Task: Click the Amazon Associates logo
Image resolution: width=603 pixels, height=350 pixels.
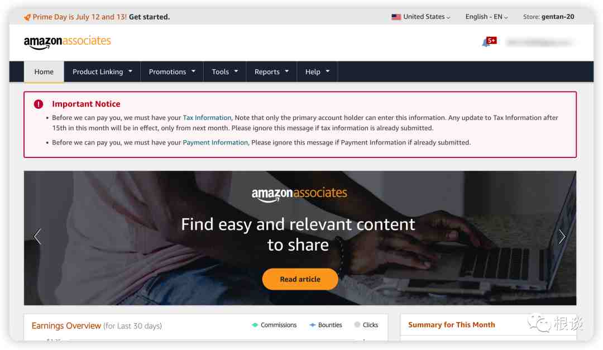Action: [68, 42]
